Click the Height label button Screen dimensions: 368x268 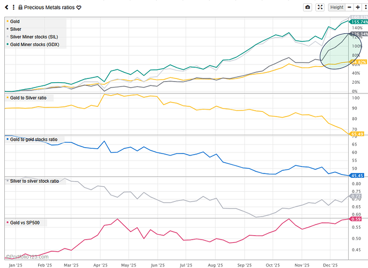pos(336,8)
